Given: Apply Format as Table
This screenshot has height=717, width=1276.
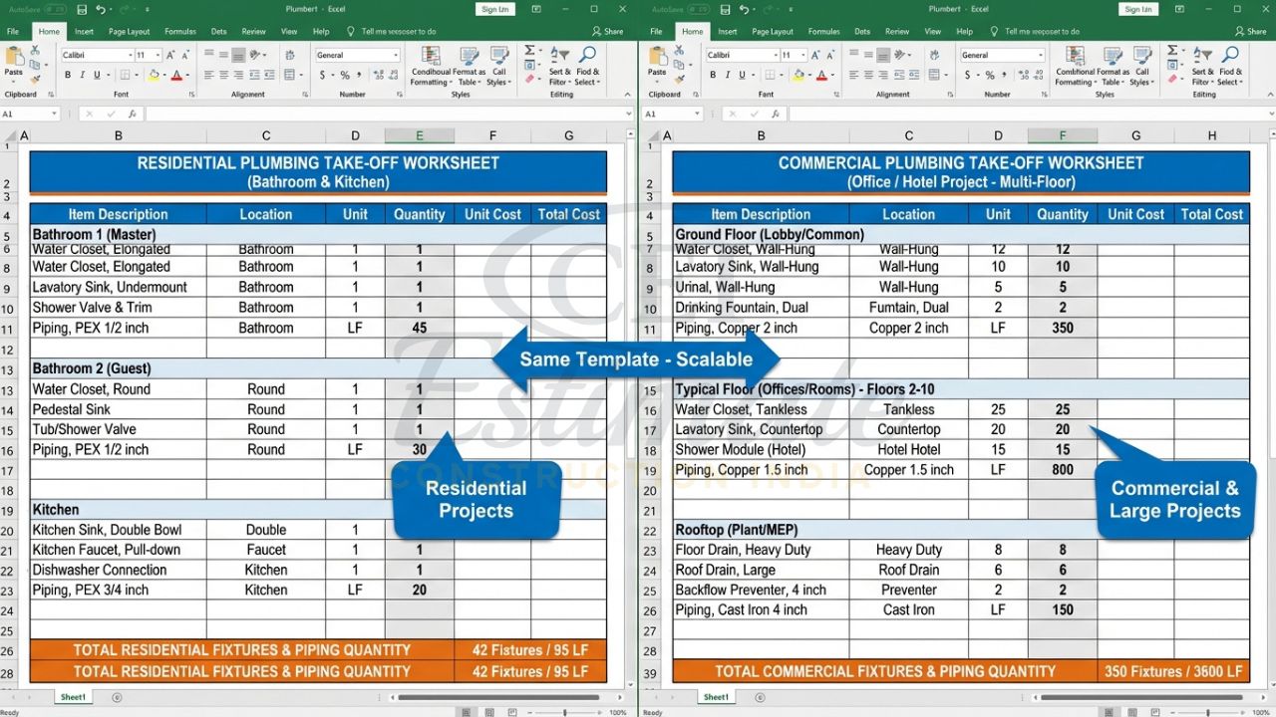Looking at the screenshot, I should [469, 65].
